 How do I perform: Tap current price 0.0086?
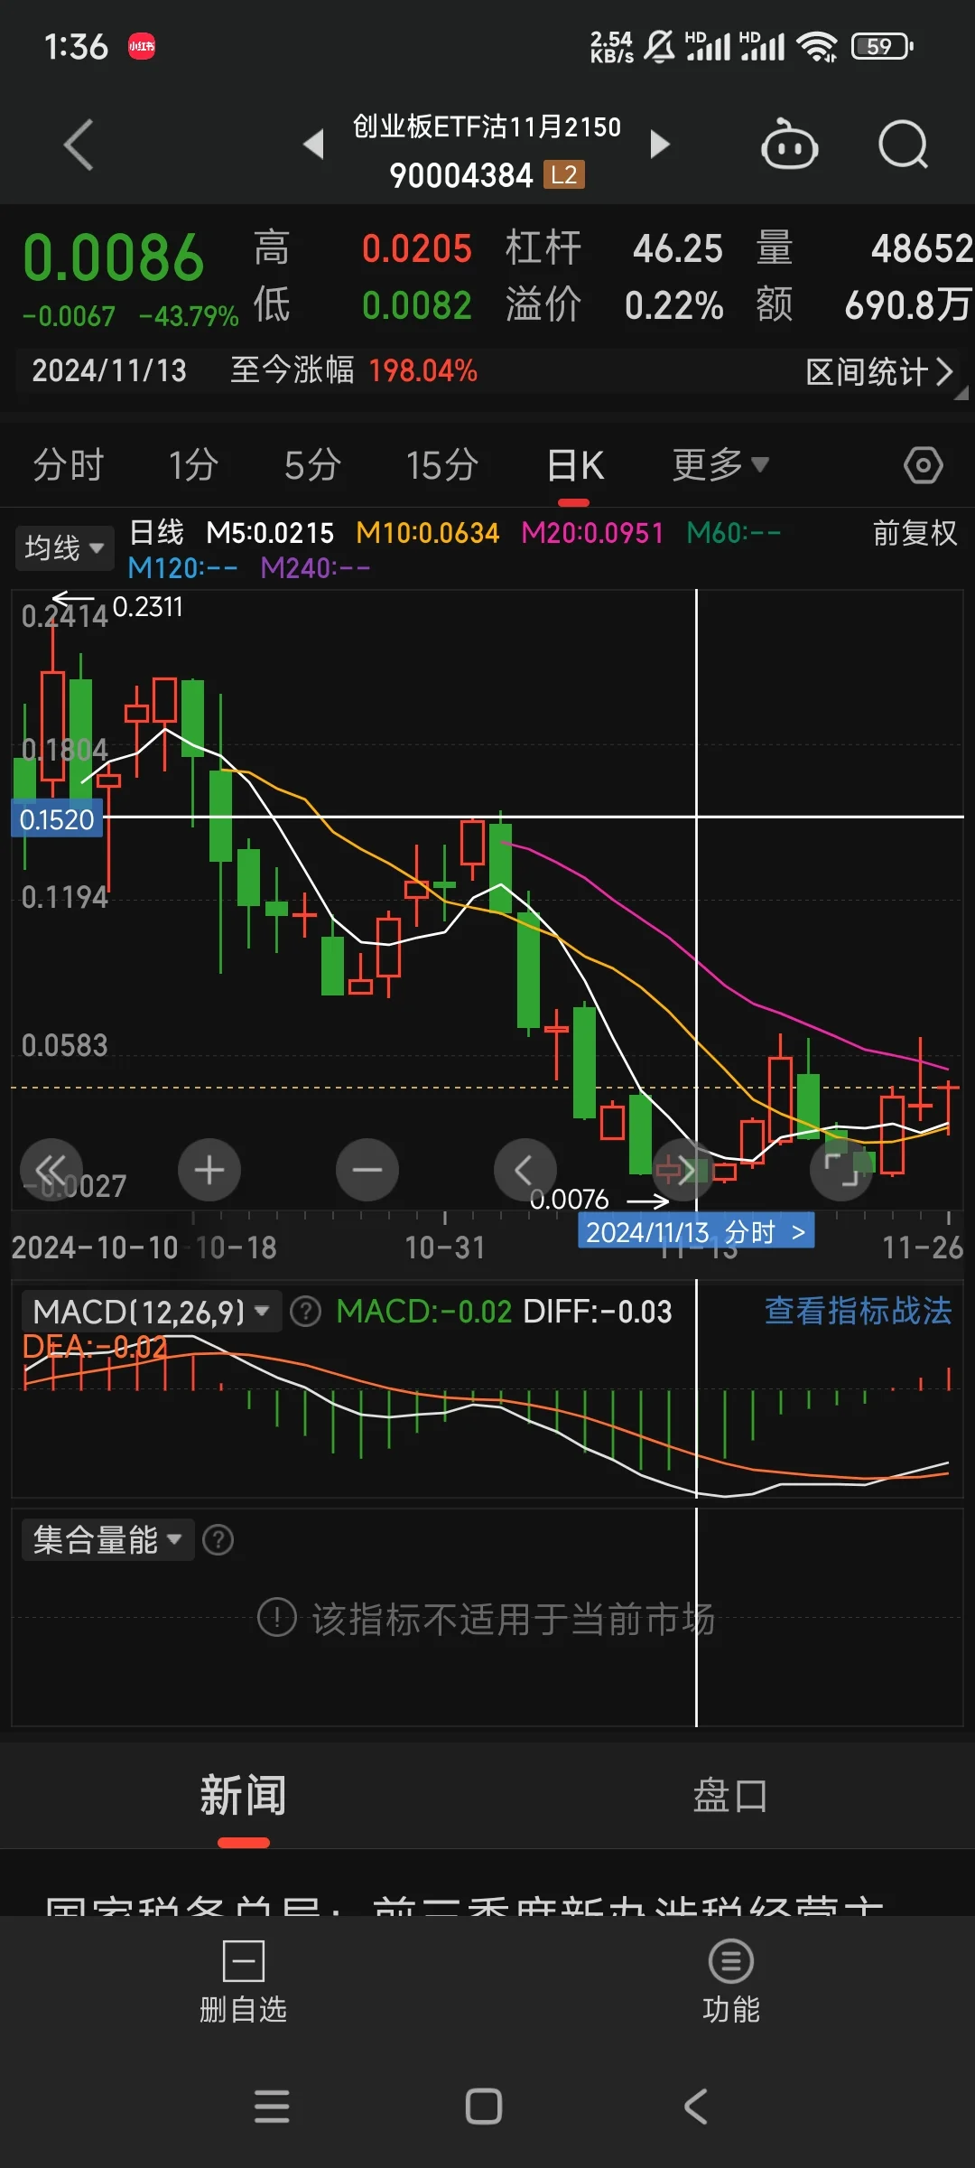[x=114, y=257]
